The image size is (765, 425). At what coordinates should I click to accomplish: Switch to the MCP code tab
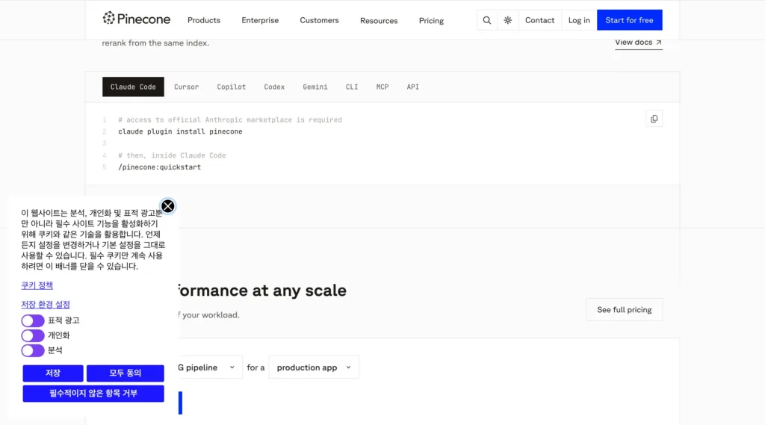pyautogui.click(x=382, y=87)
